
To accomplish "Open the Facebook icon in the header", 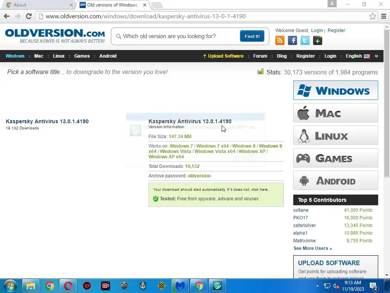I will point(292,40).
